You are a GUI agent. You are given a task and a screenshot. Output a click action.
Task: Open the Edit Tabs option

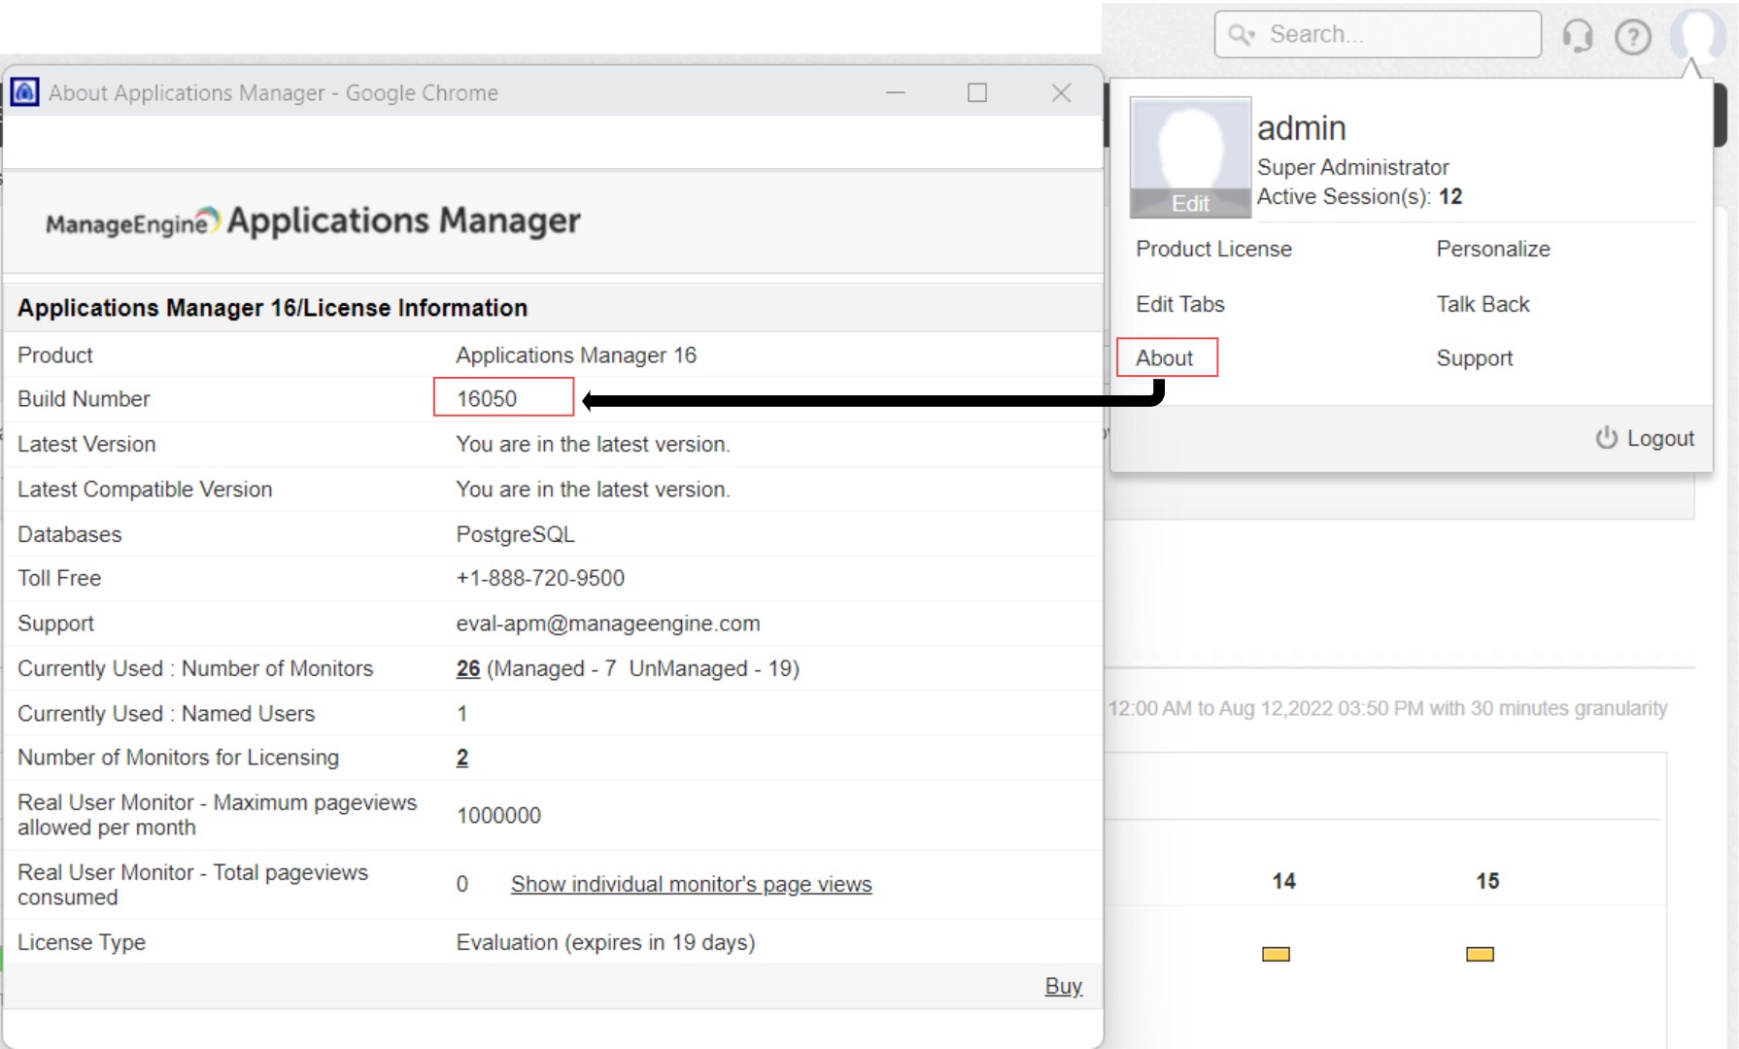click(1179, 304)
